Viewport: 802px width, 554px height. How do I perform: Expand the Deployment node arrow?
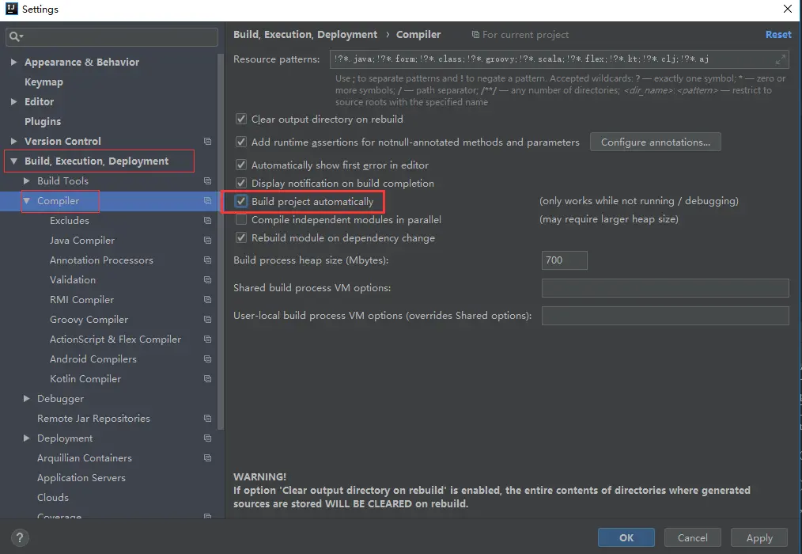27,438
